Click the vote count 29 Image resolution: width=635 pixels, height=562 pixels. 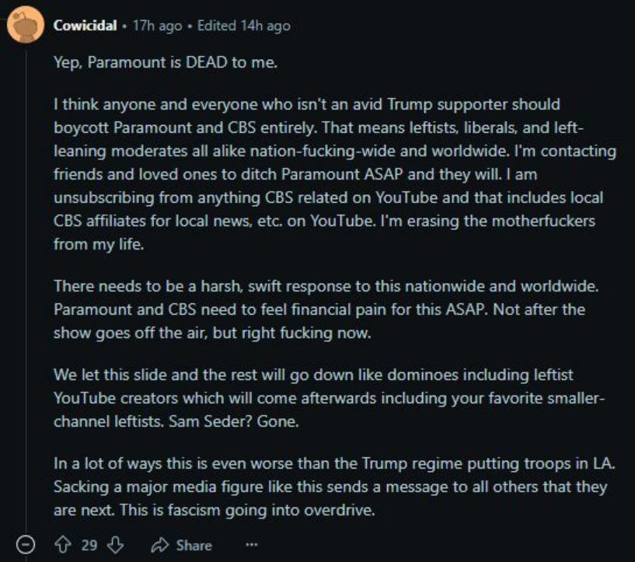[89, 546]
